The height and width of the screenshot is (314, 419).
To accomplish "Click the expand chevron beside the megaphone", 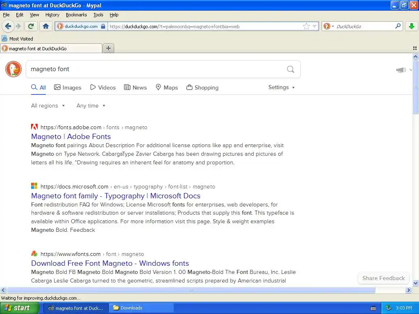I will point(411,70).
